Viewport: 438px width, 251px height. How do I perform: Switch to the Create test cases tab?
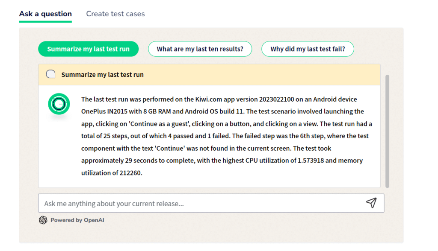pos(115,14)
